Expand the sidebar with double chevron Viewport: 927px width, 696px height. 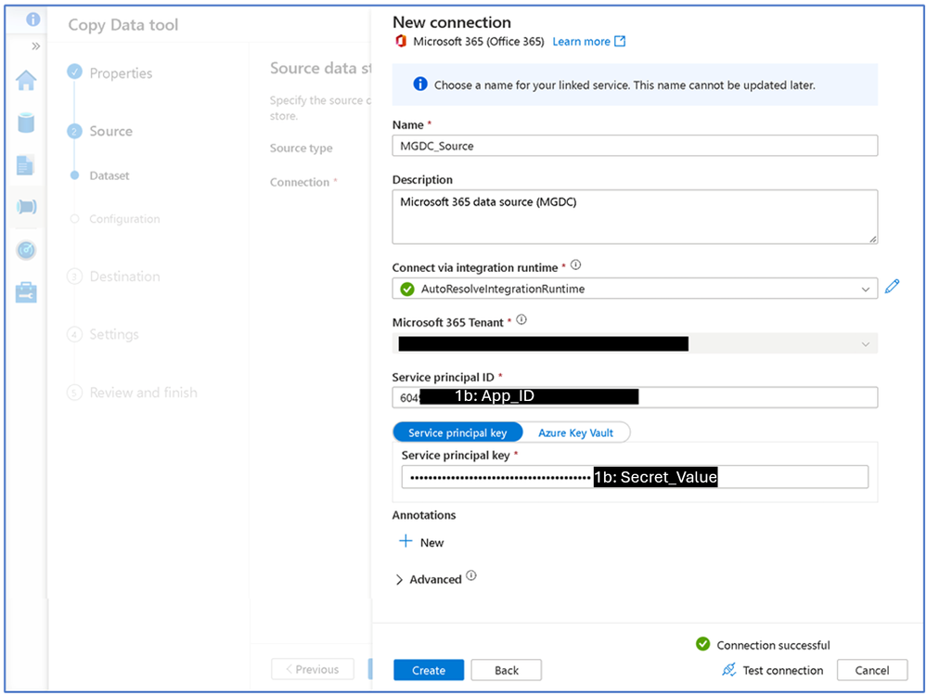[x=35, y=46]
